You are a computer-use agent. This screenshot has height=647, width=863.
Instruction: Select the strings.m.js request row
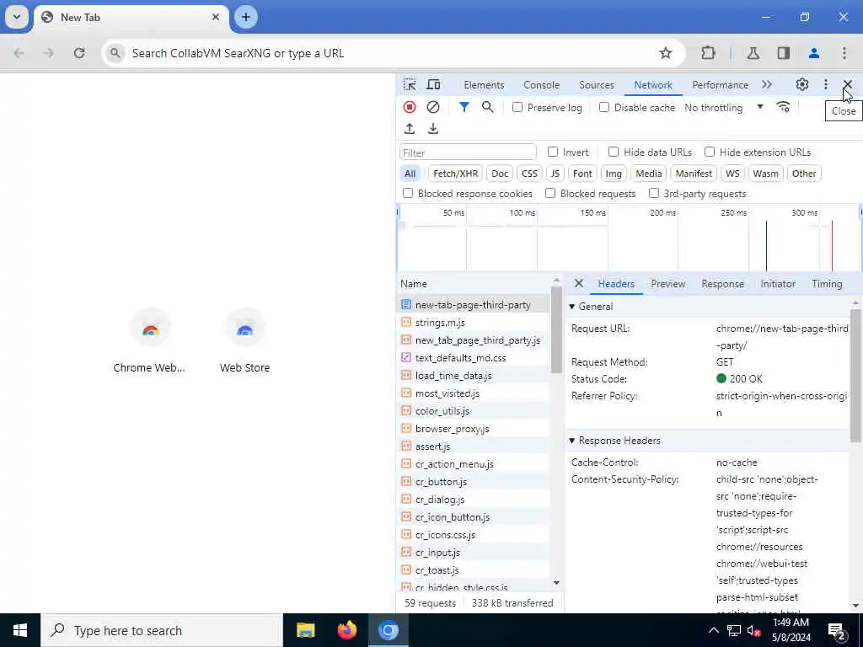[474, 323]
